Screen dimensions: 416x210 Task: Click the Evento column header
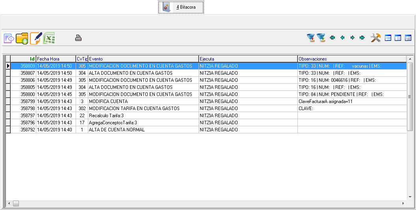tap(143, 59)
